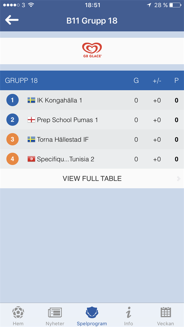Tap the England flag beside Prep School Pumas
184x327 pixels.
(31, 120)
